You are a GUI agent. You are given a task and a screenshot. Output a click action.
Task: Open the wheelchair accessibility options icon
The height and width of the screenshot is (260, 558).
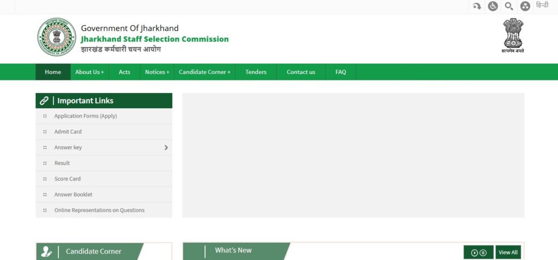(x=493, y=6)
